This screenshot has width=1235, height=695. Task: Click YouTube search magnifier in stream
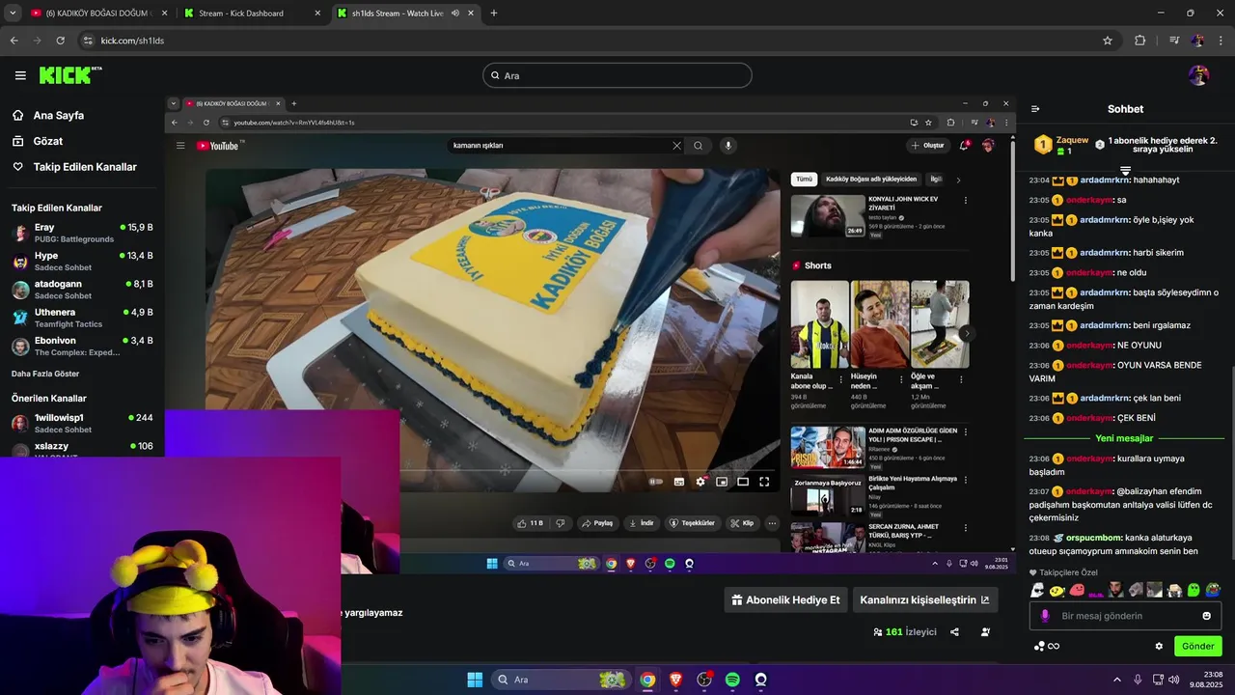(x=698, y=146)
